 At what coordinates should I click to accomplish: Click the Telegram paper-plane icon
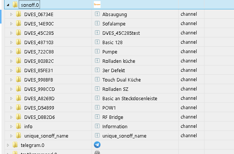97,144
